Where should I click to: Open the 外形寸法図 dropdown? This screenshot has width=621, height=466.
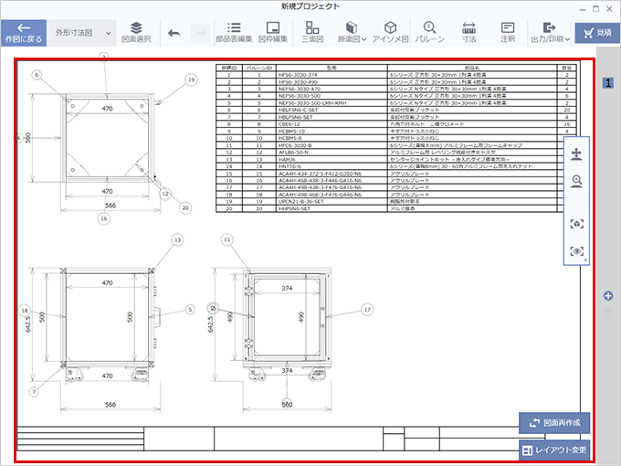pos(82,33)
